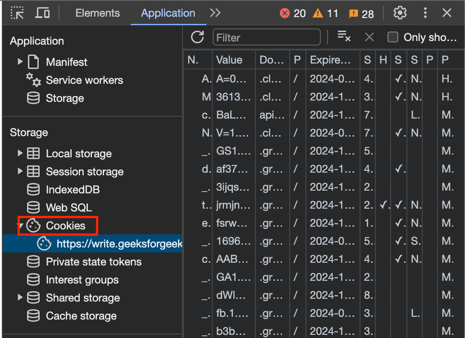Click the issues counter badge
Viewport: 465px width, 338px height.
point(354,14)
